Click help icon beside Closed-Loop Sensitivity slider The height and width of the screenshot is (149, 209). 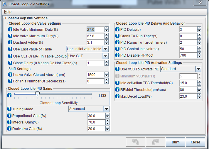click(x=9, y=95)
